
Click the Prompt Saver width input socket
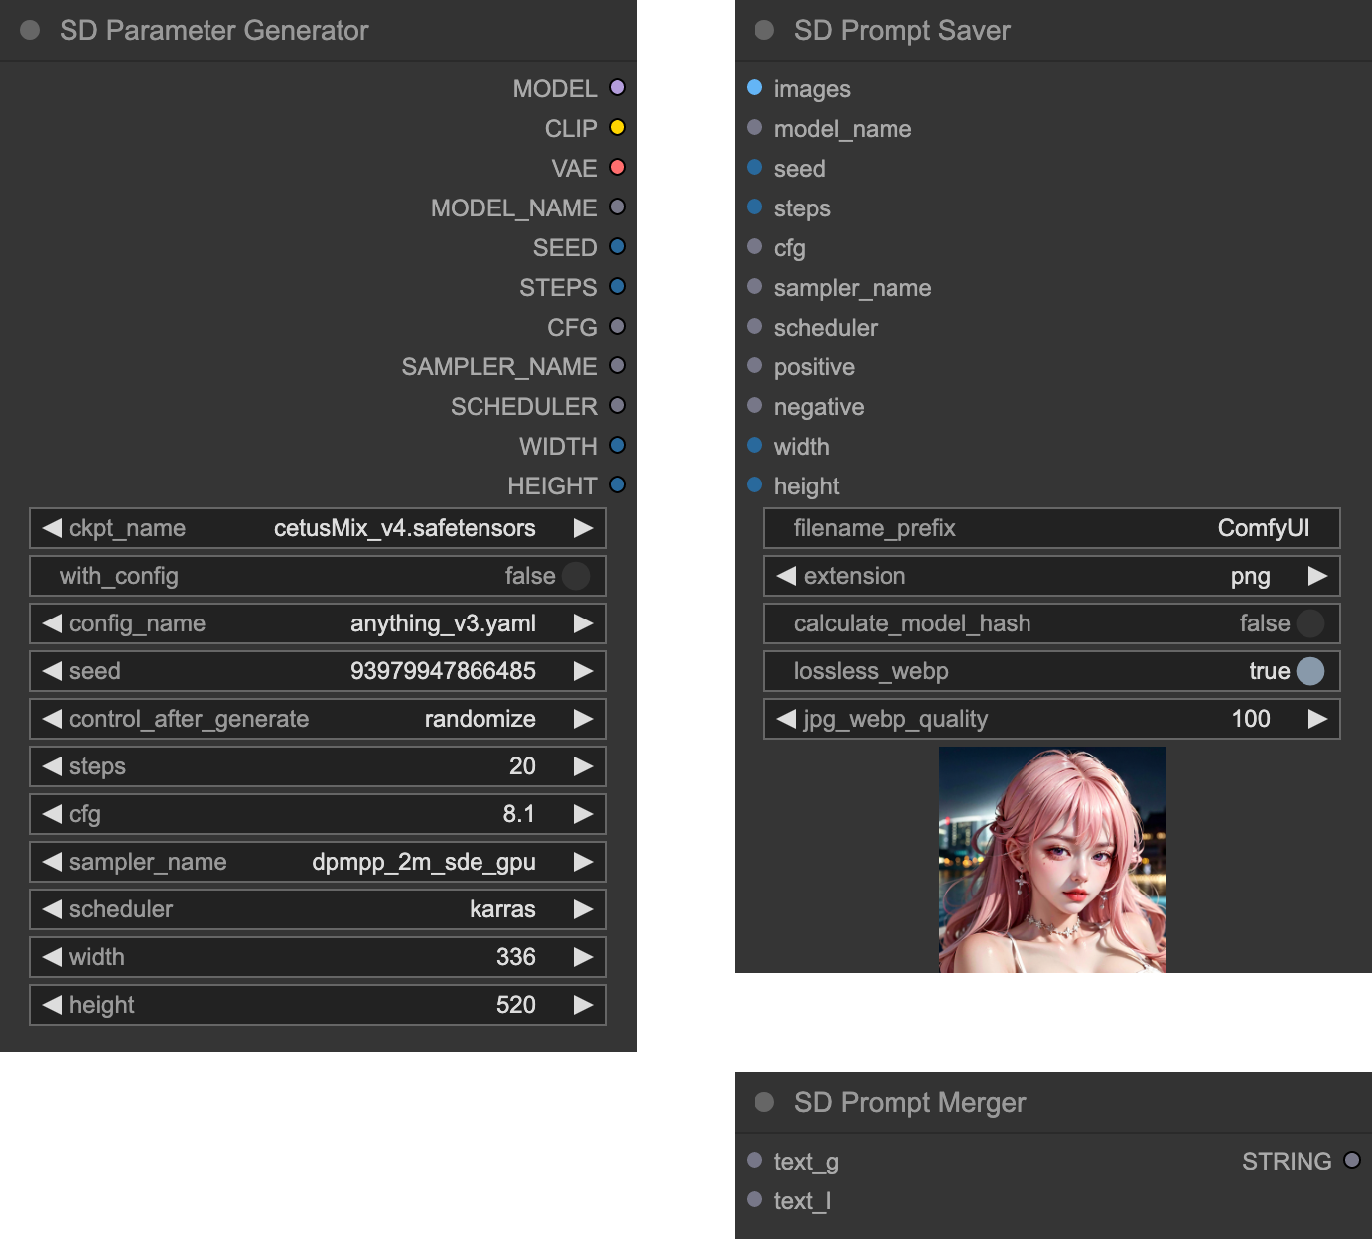(755, 446)
